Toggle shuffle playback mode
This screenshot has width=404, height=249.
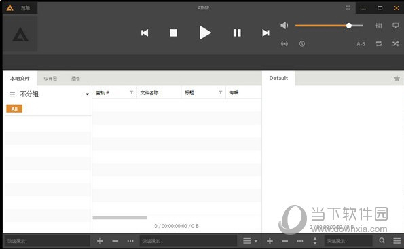pyautogui.click(x=395, y=44)
